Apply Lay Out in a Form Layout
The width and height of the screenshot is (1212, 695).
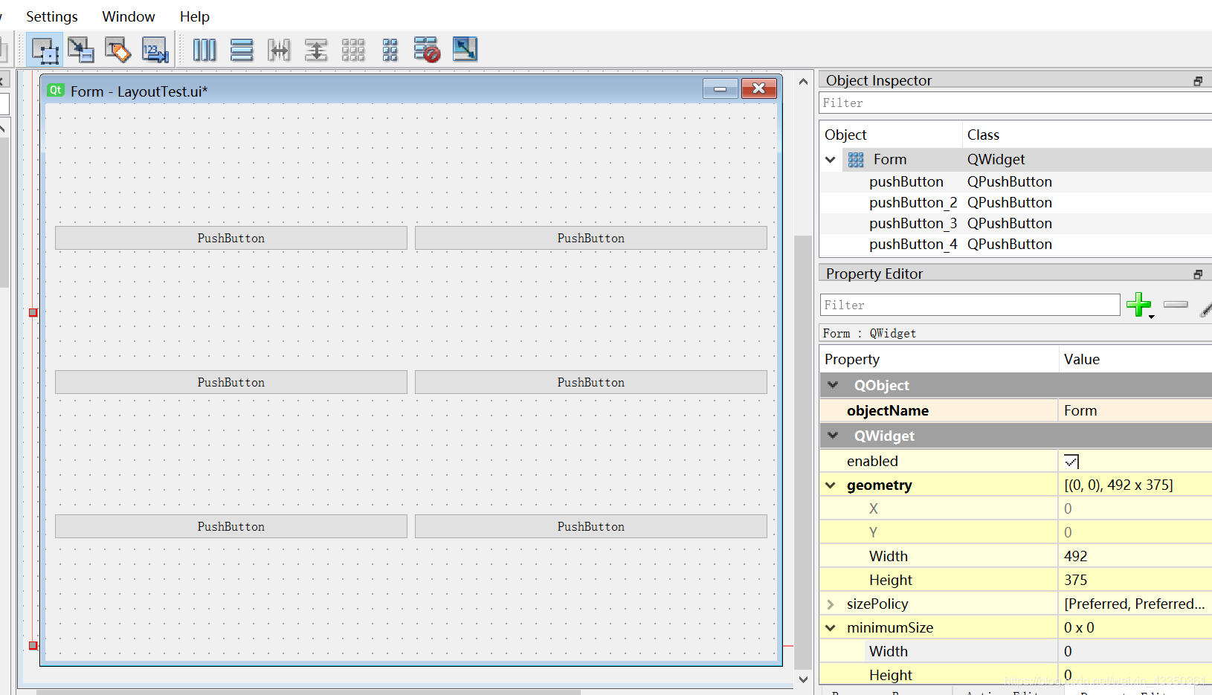pyautogui.click(x=390, y=51)
